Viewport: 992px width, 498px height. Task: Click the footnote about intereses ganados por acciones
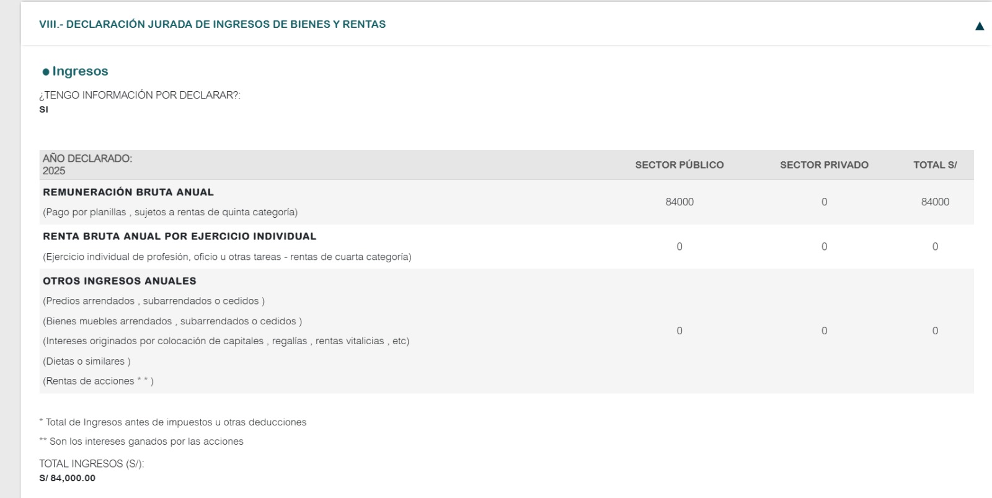point(141,442)
